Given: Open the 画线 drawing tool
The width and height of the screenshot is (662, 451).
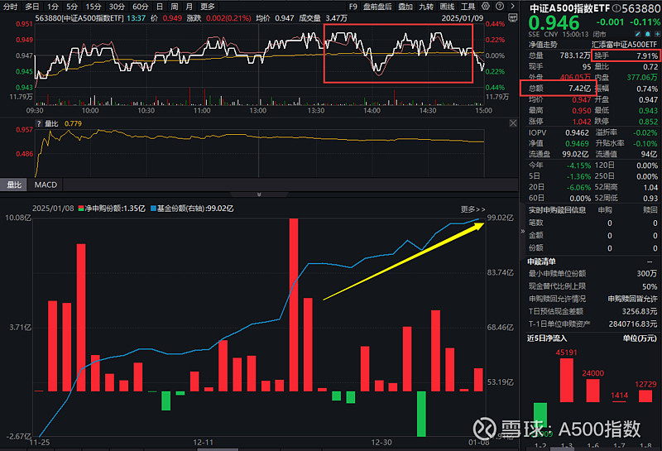Looking at the screenshot, I should pyautogui.click(x=447, y=7).
